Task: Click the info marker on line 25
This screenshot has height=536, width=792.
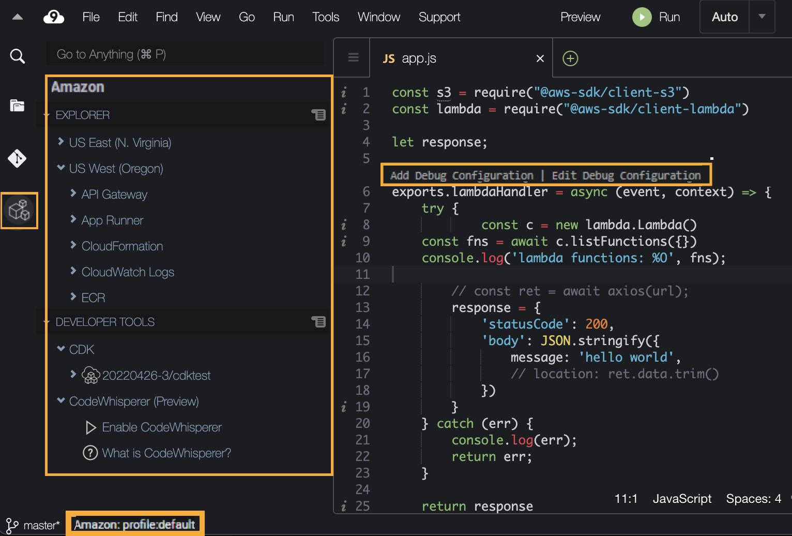Action: [x=344, y=507]
